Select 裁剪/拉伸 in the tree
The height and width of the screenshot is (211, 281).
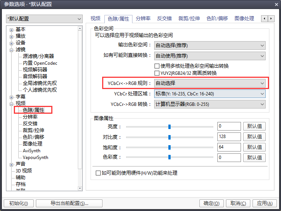pyautogui.click(x=34, y=130)
